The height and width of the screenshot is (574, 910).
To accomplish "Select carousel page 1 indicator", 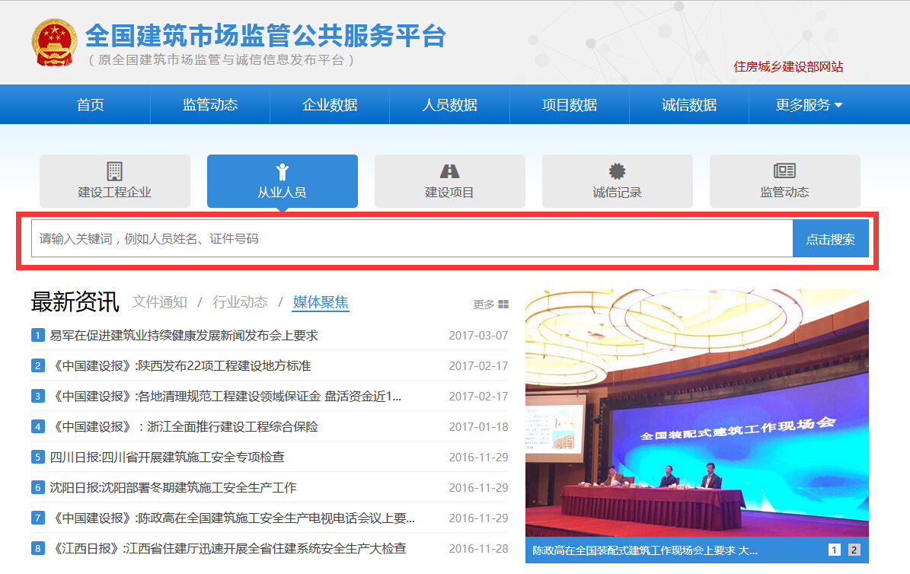I will click(835, 548).
